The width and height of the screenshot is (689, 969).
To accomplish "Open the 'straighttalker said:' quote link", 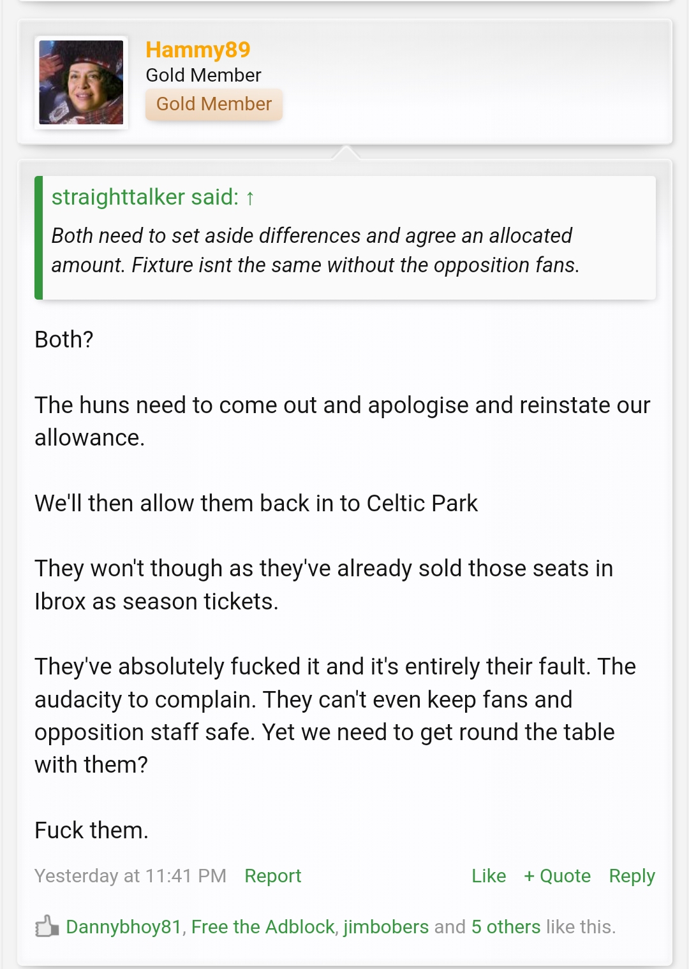I will click(x=145, y=198).
